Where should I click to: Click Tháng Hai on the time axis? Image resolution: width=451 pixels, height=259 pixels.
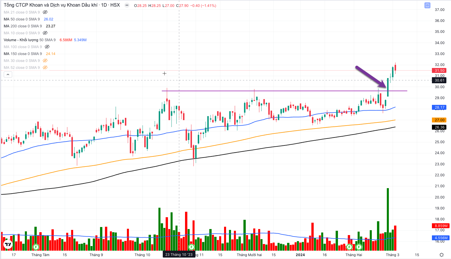click(x=354, y=255)
